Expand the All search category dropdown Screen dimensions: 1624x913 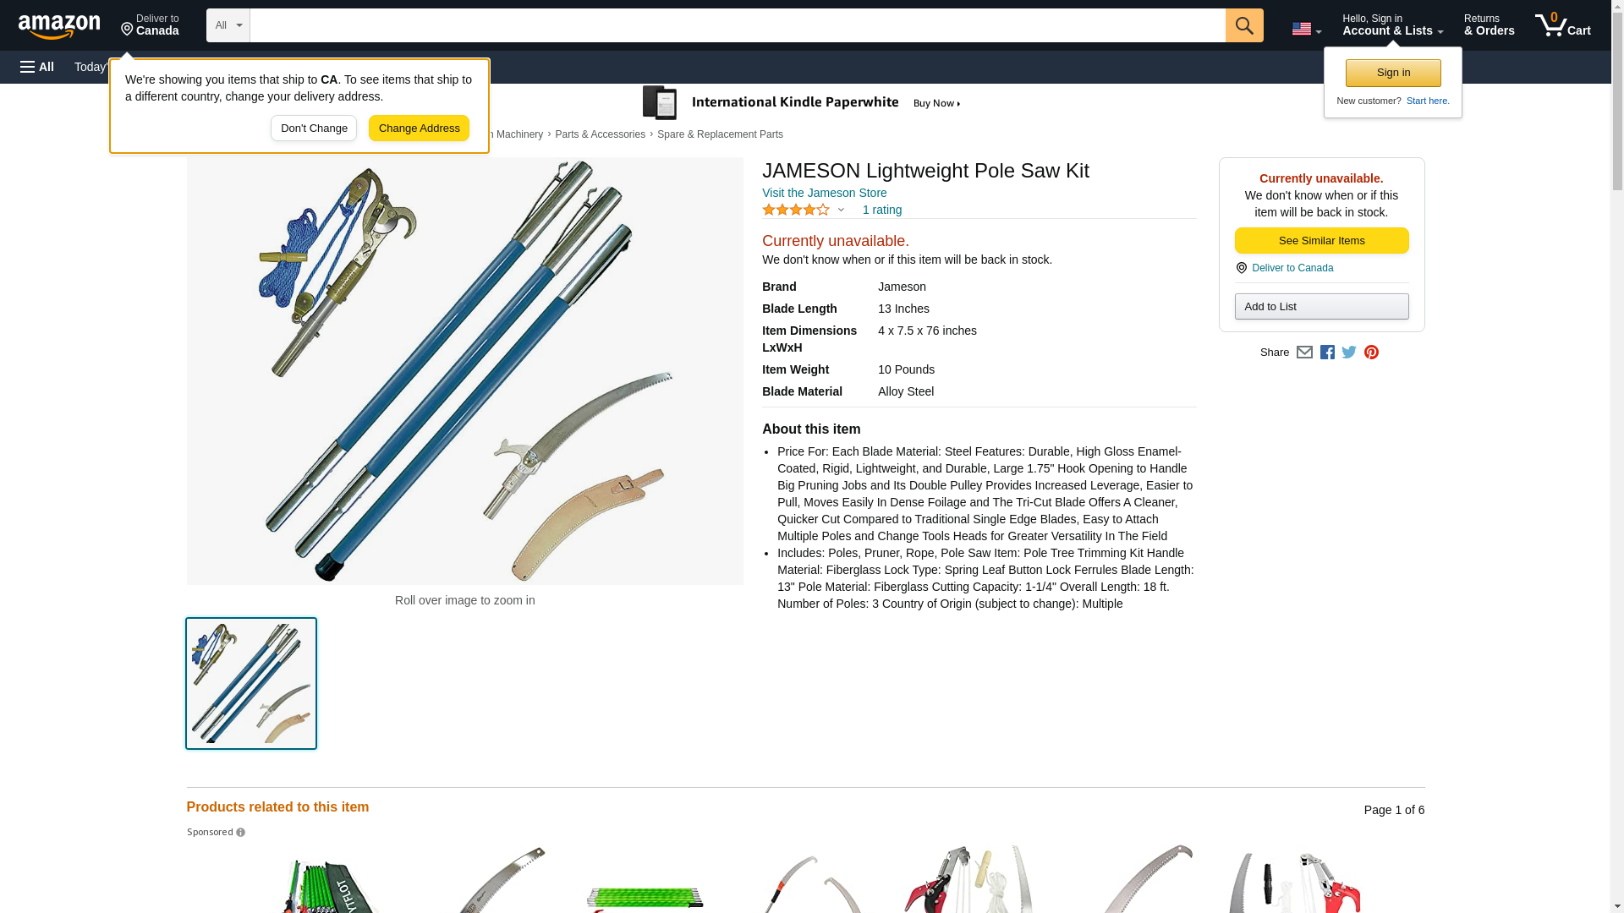(x=228, y=25)
